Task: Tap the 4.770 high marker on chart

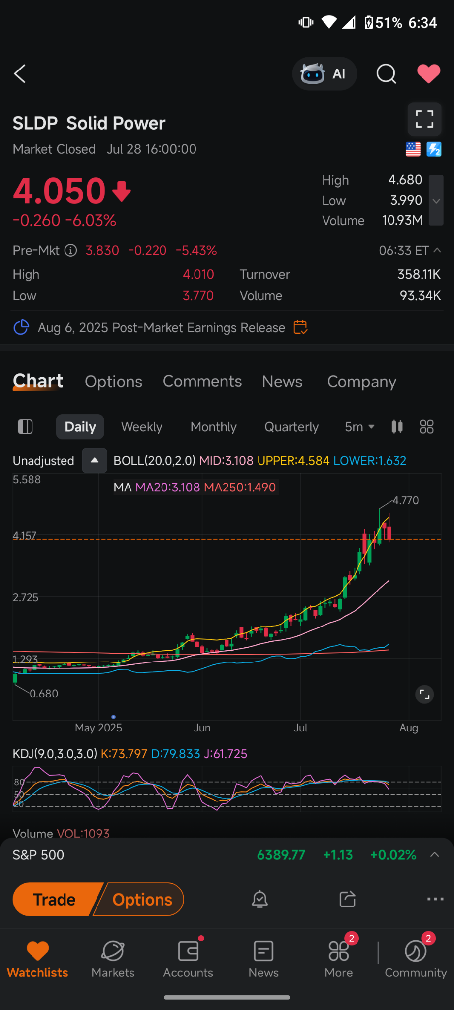Action: 406,501
